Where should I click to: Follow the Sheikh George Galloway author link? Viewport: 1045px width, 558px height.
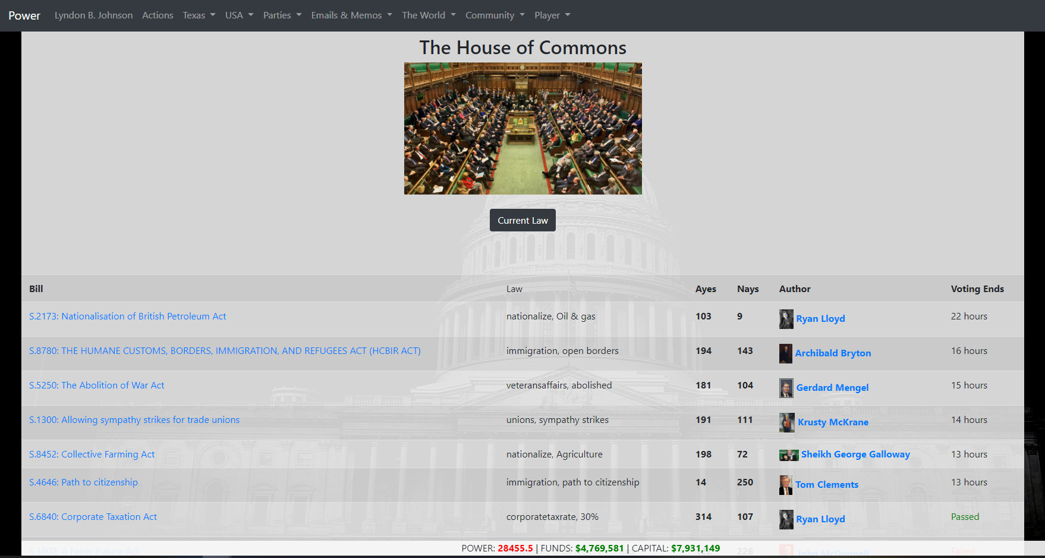(855, 454)
